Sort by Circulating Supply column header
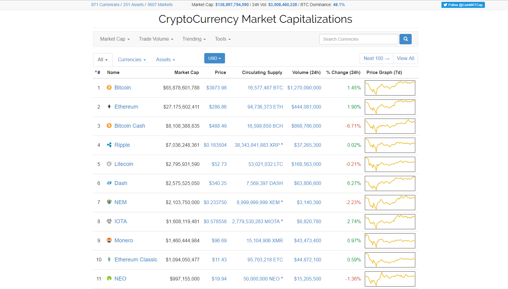The image size is (508, 289). point(262,72)
